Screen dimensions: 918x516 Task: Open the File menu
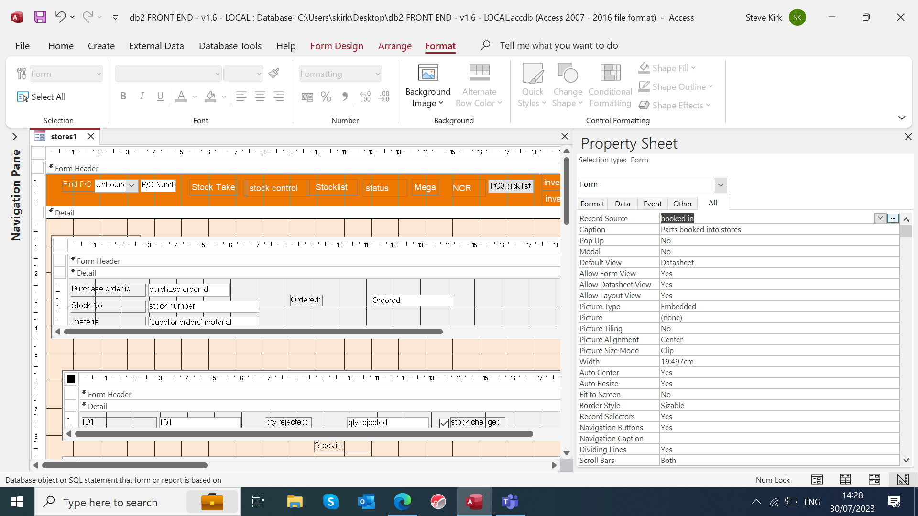pyautogui.click(x=22, y=46)
